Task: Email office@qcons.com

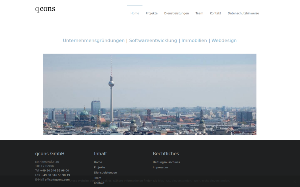Action: [57, 180]
